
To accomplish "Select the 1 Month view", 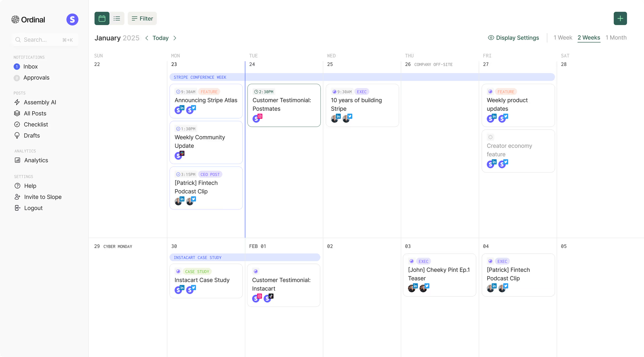I will [616, 38].
